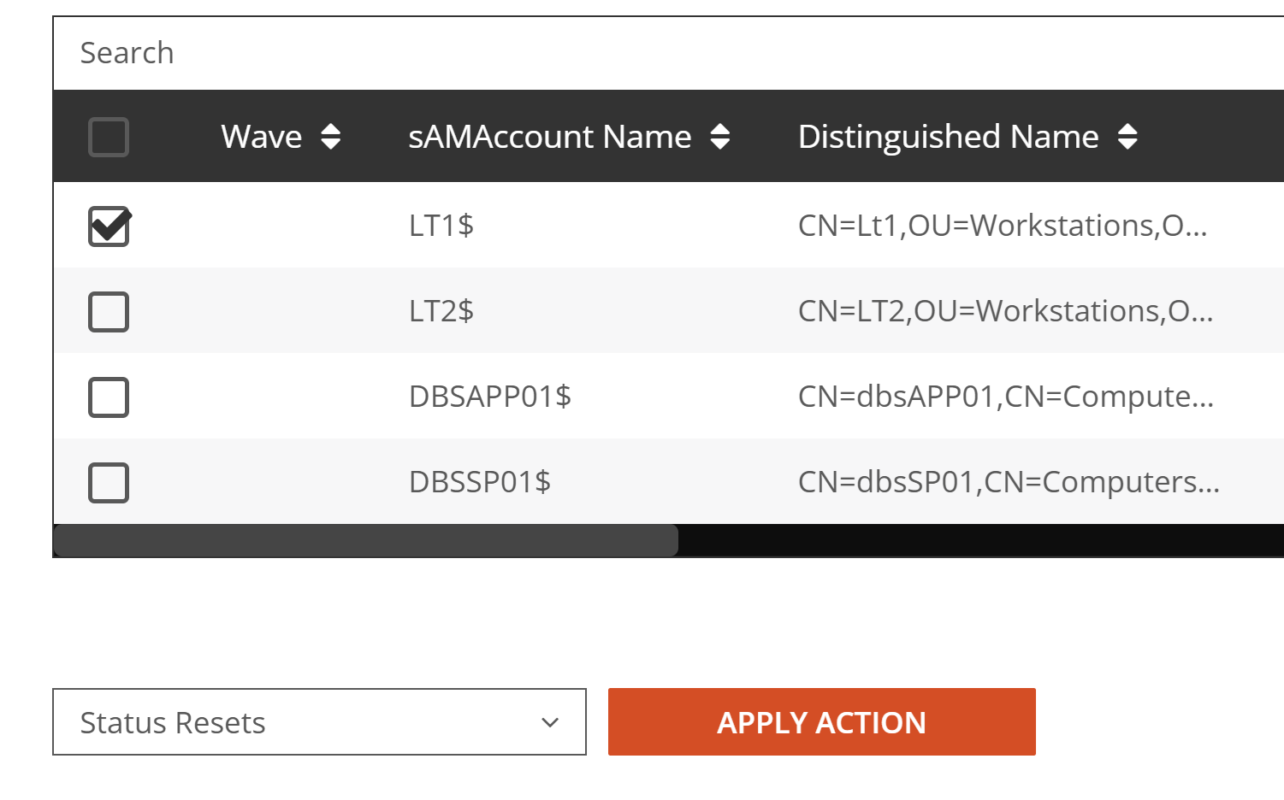Viewport: 1284px width, 800px height.
Task: Toggle the select-all checkbox in the header
Action: (109, 137)
